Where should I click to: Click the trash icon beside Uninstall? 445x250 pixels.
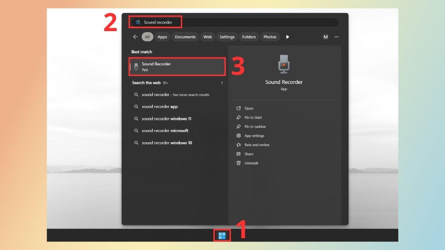pos(238,163)
